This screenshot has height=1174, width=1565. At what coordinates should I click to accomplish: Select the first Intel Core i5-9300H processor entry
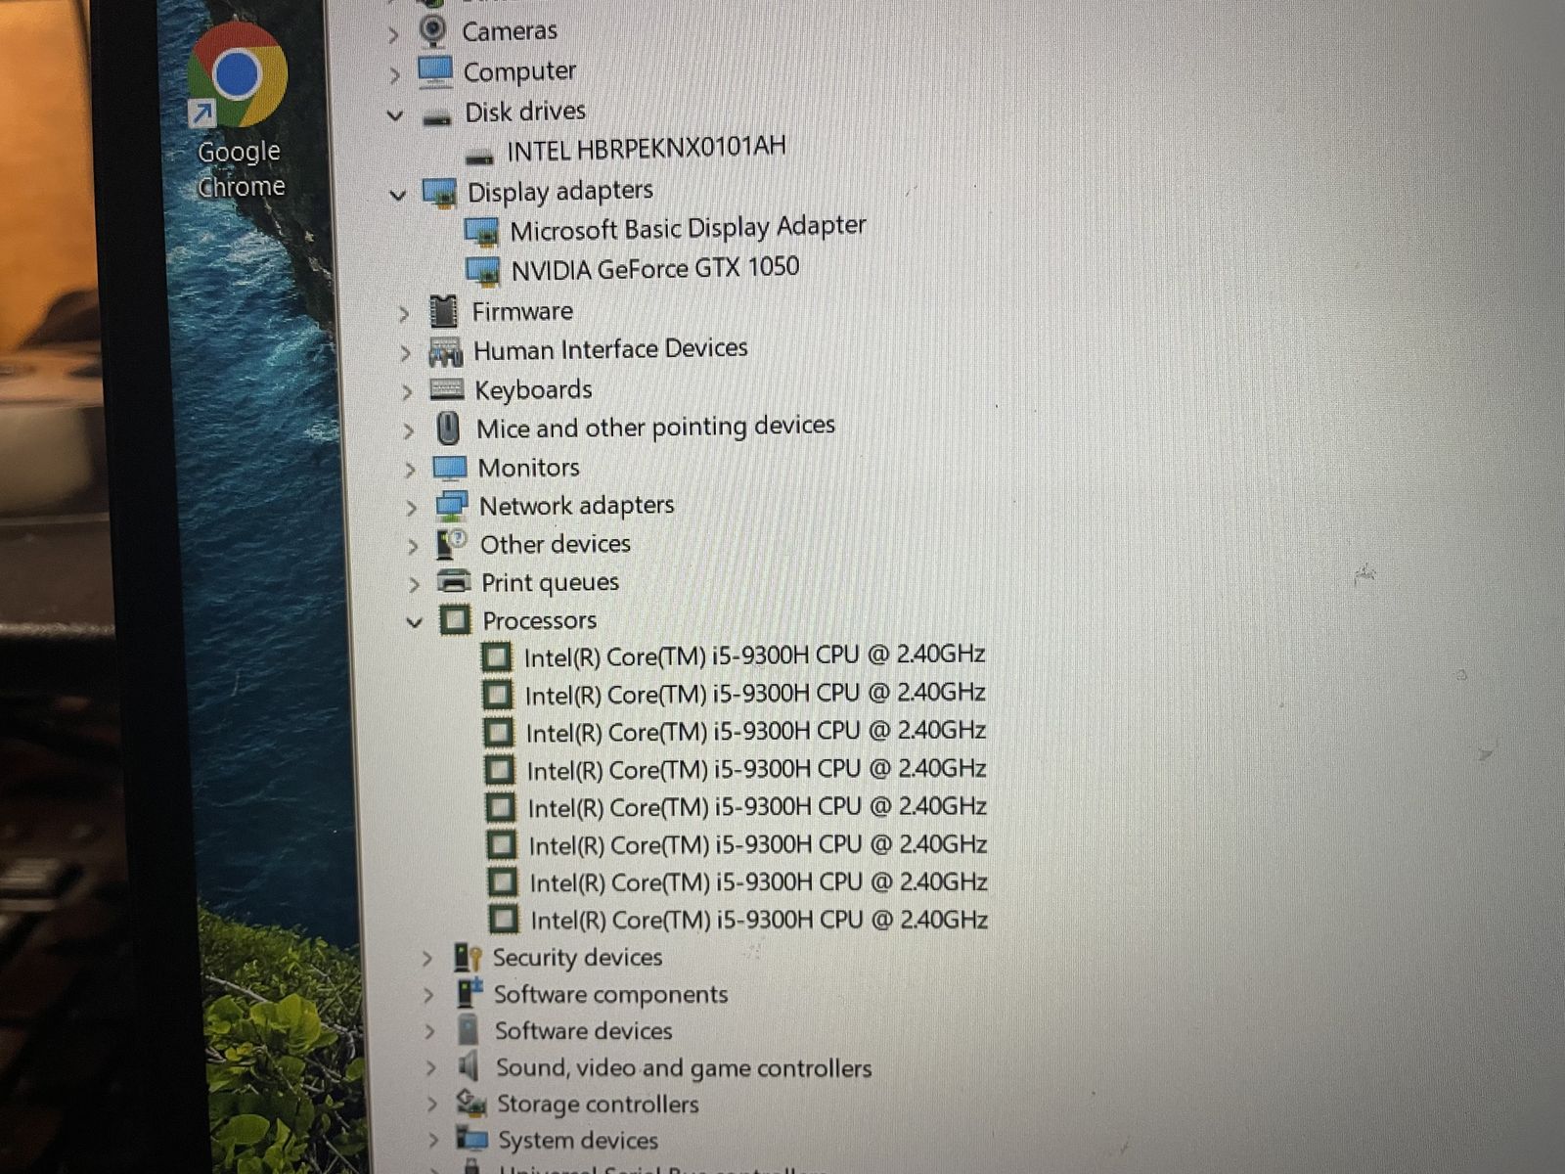click(x=753, y=655)
